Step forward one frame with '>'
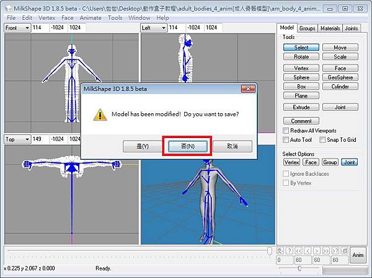 click(x=317, y=251)
